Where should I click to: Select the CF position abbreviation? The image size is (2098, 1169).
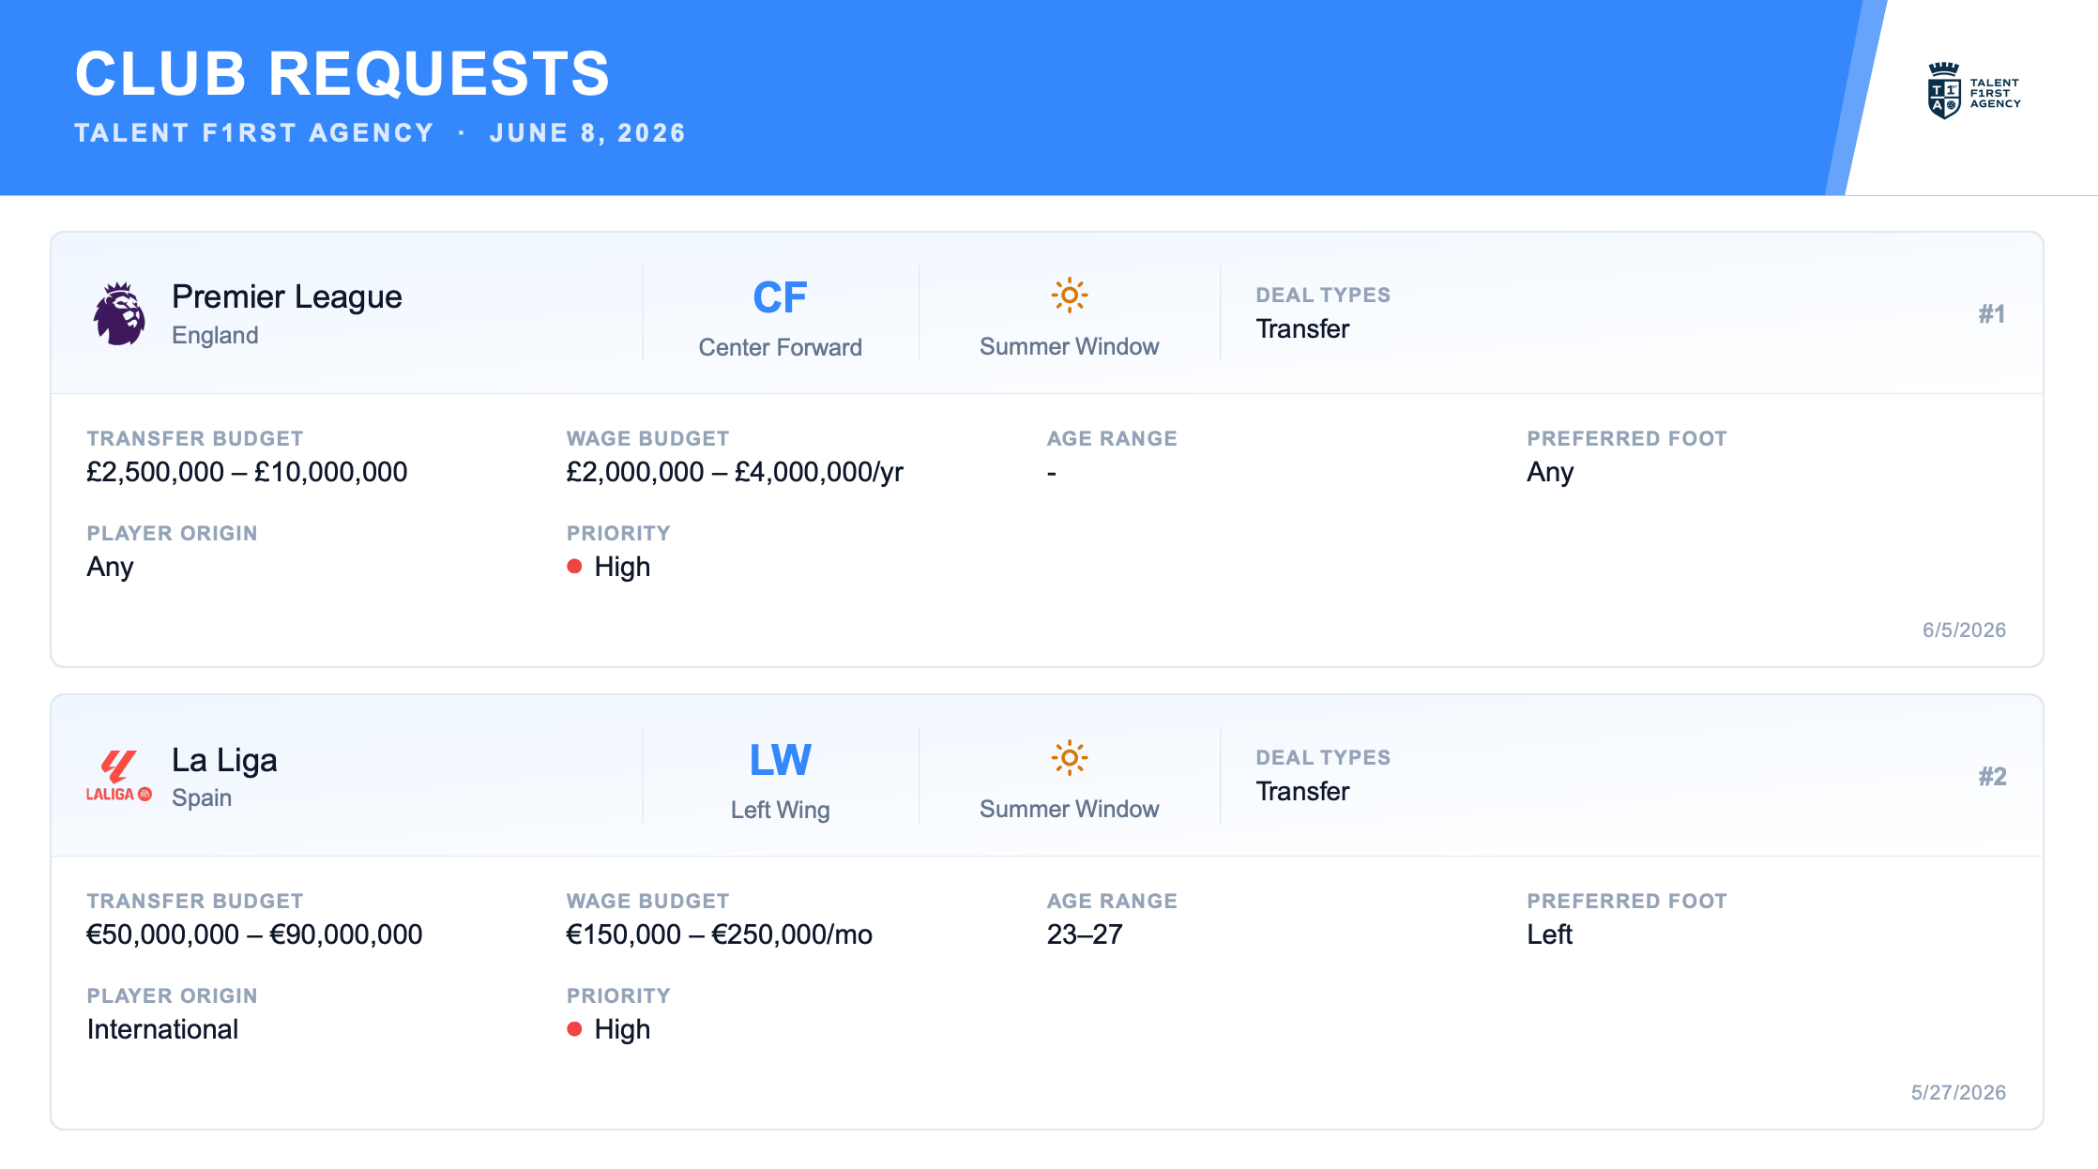(780, 297)
